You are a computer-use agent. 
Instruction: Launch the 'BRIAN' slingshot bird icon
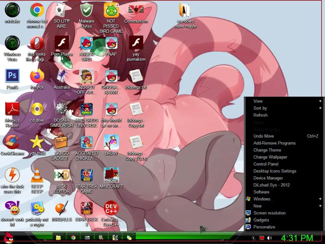coord(111,145)
